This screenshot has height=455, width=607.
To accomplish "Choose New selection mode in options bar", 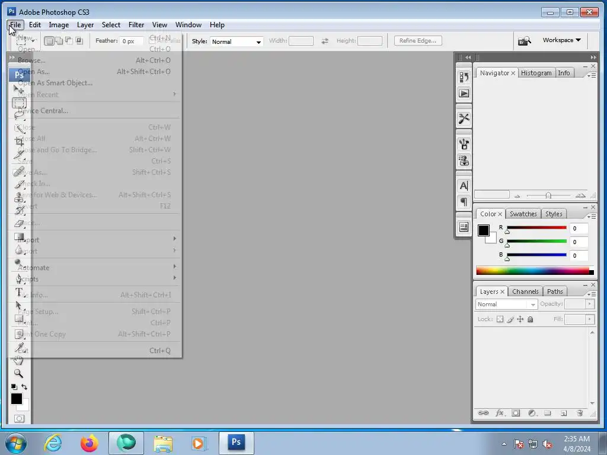I will point(49,41).
